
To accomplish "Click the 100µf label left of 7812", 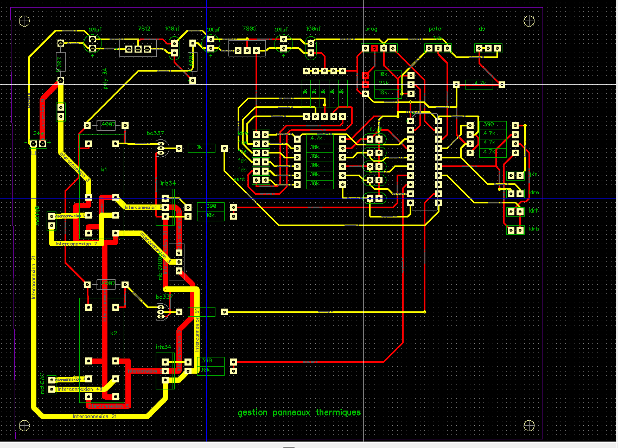I will click(95, 29).
